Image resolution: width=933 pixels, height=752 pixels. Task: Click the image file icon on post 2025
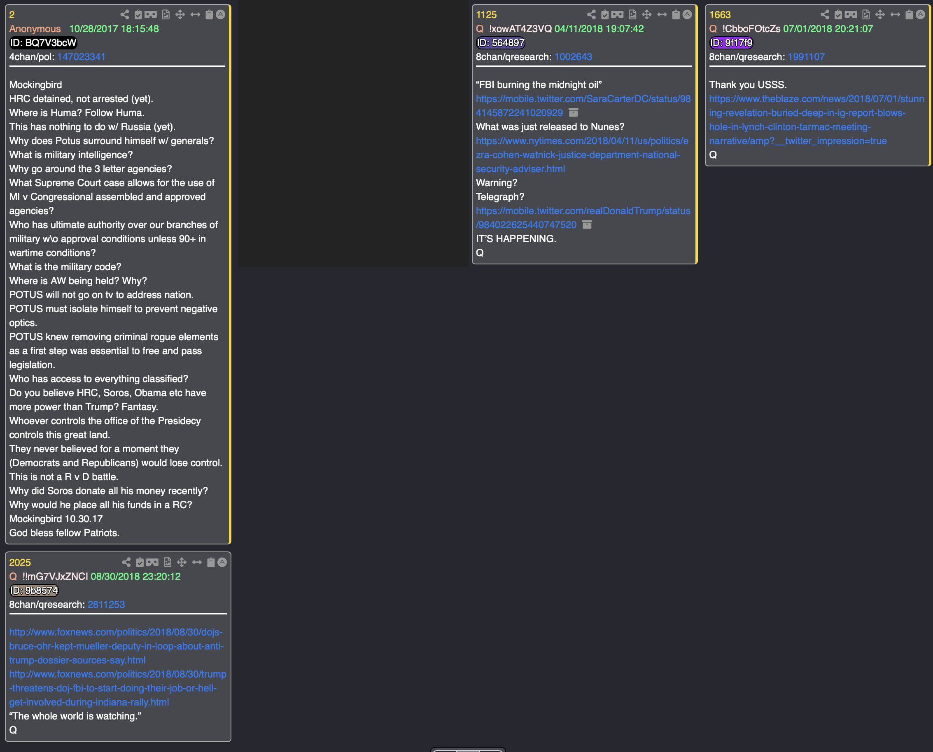(x=168, y=562)
